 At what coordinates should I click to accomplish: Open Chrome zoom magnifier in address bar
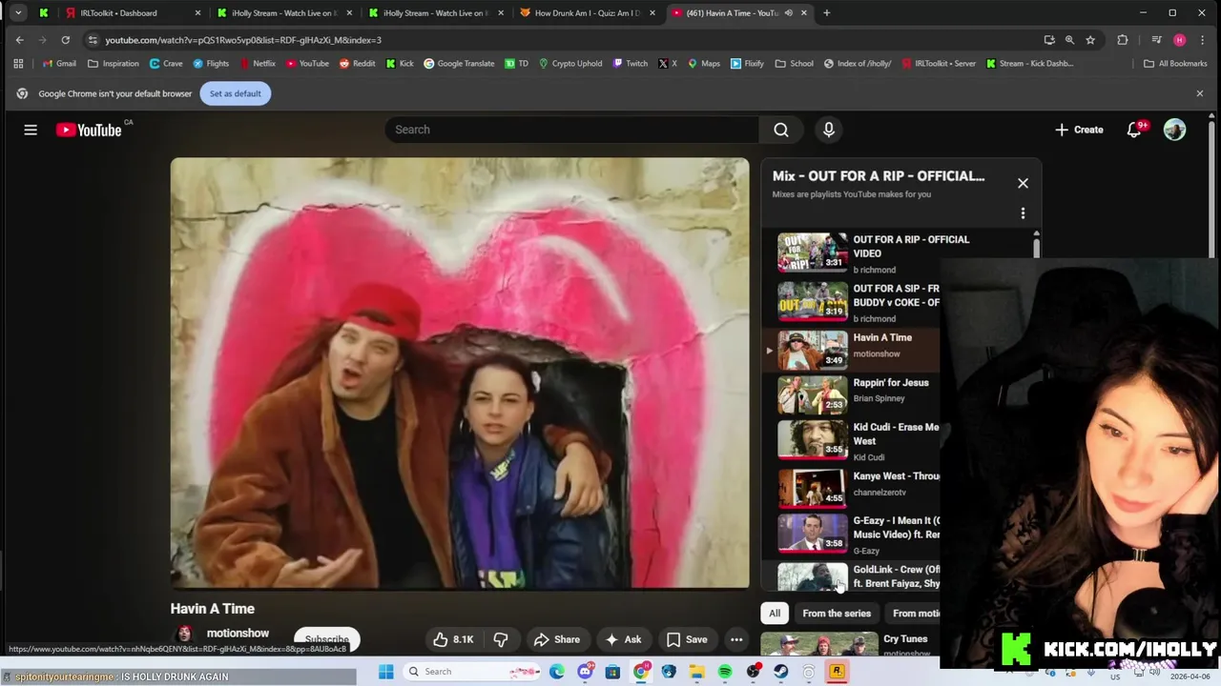tap(1069, 40)
